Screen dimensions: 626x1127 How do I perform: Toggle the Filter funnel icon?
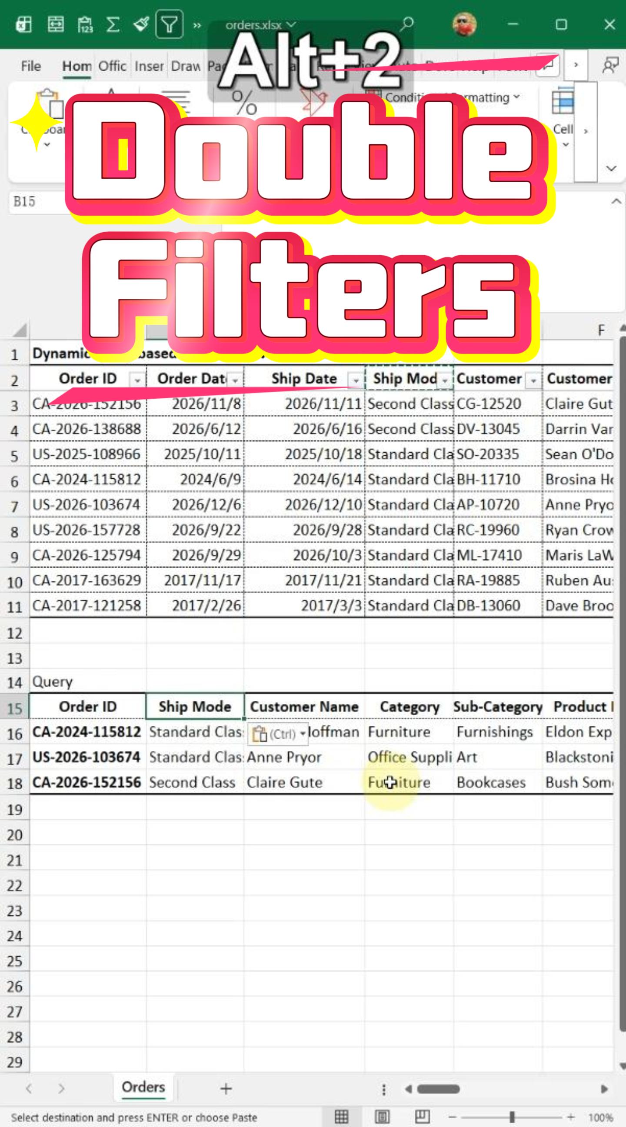169,24
